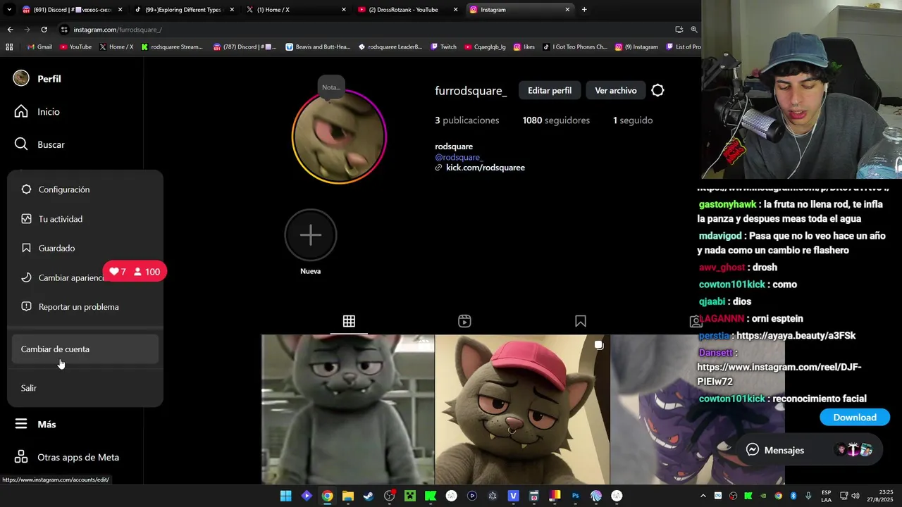This screenshot has width=902, height=507.
Task: Add a Nueva story highlight
Action: click(x=311, y=235)
